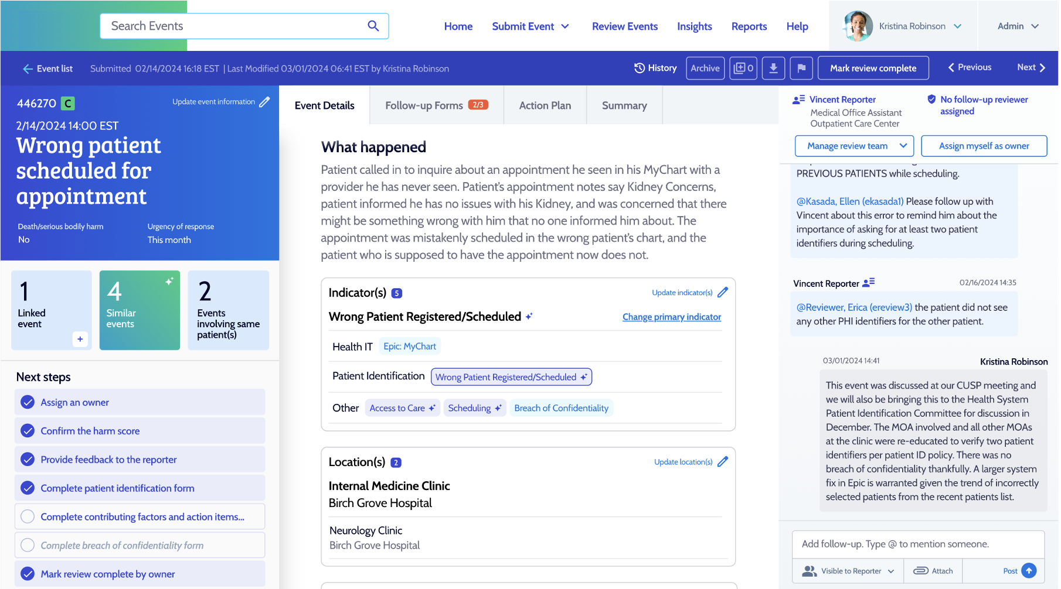Viewport: 1061px width, 589px height.
Task: Expand the Manage review team dropdown
Action: coord(853,146)
